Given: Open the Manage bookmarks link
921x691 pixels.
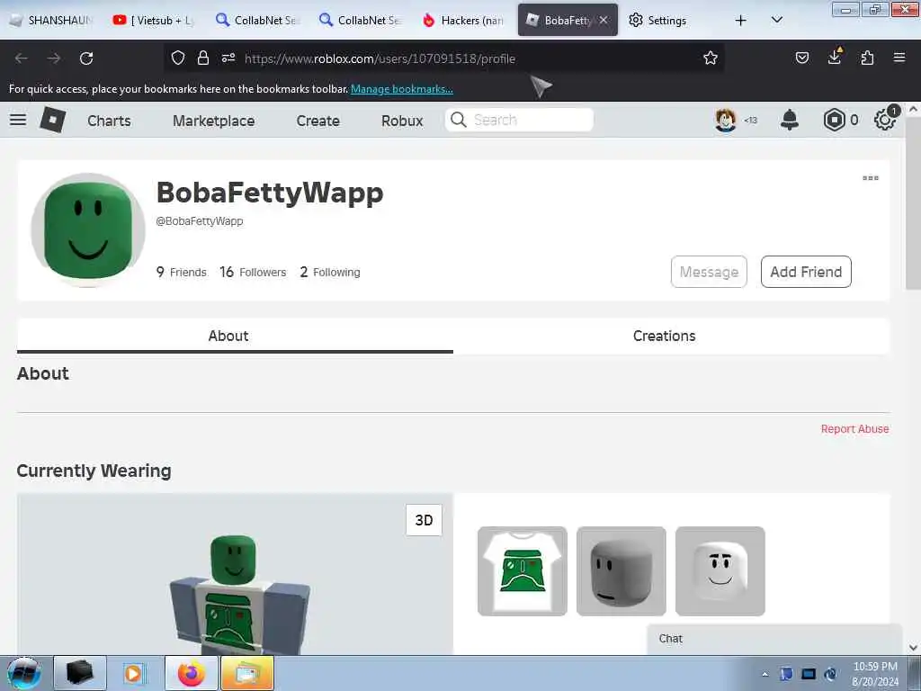Looking at the screenshot, I should [x=402, y=89].
